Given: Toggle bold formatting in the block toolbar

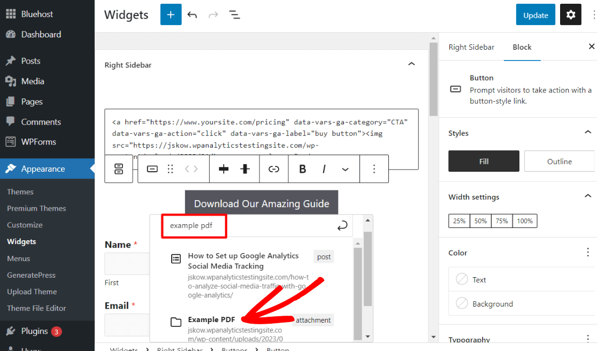Looking at the screenshot, I should 302,169.
